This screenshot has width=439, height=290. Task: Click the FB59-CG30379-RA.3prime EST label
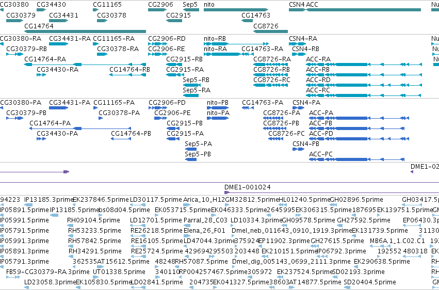click(48, 272)
